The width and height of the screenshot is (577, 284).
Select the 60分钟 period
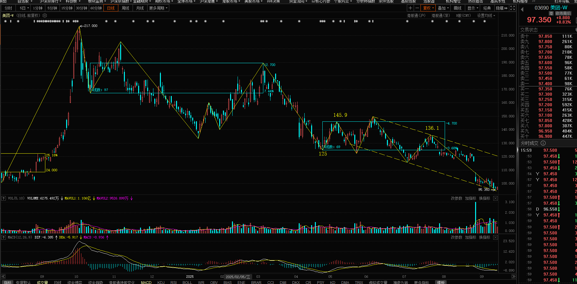(x=96, y=8)
